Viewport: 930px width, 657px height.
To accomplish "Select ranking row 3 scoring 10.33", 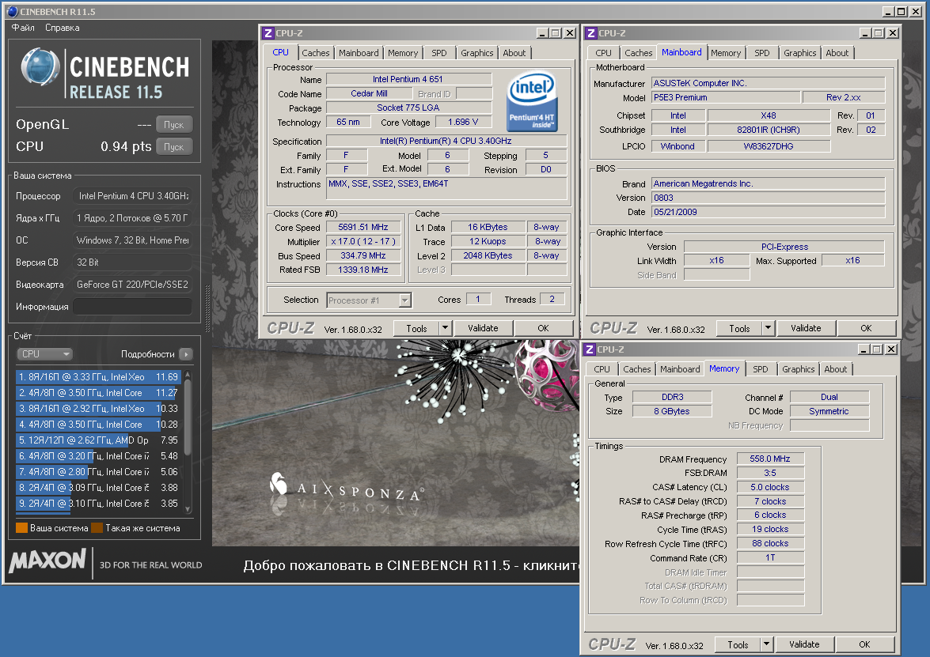I will coord(98,409).
